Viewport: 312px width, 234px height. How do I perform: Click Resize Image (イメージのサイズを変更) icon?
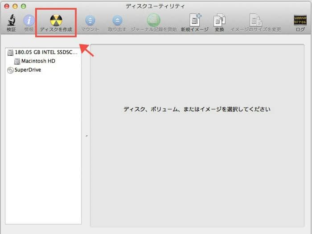(x=256, y=20)
